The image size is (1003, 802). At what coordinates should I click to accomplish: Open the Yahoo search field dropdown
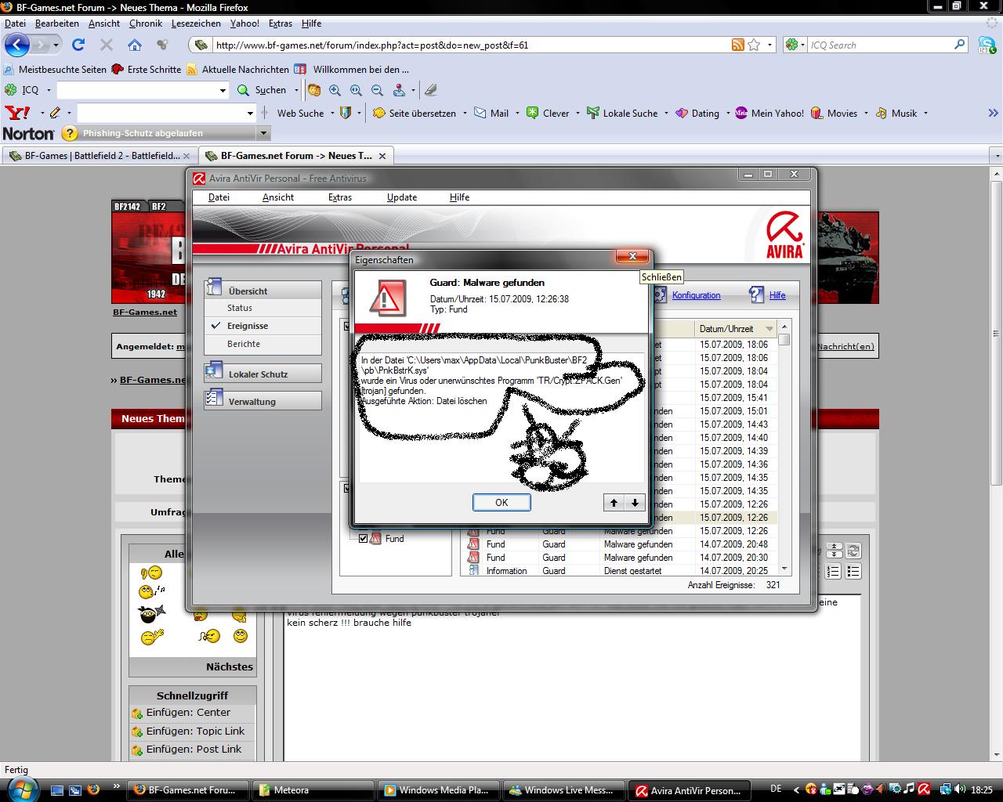pyautogui.click(x=250, y=113)
